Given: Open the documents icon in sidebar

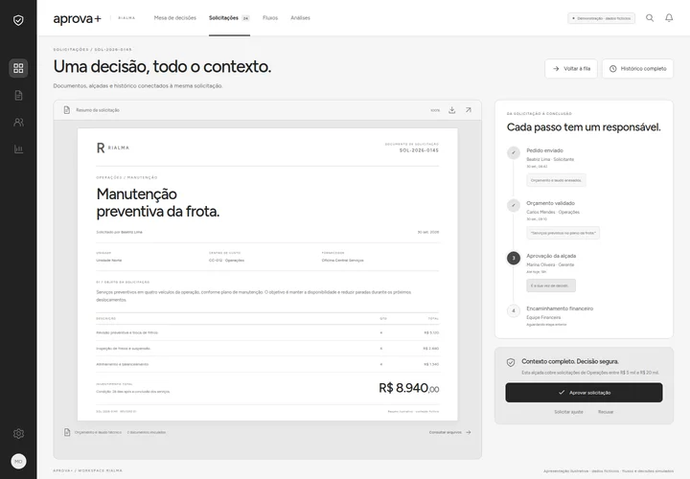Looking at the screenshot, I should click(x=18, y=95).
